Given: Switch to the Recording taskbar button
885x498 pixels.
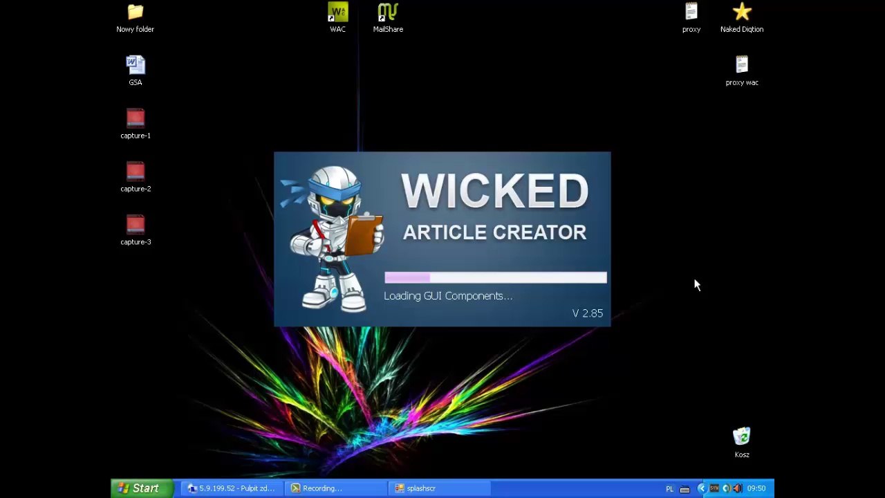Looking at the screenshot, I should click(337, 488).
